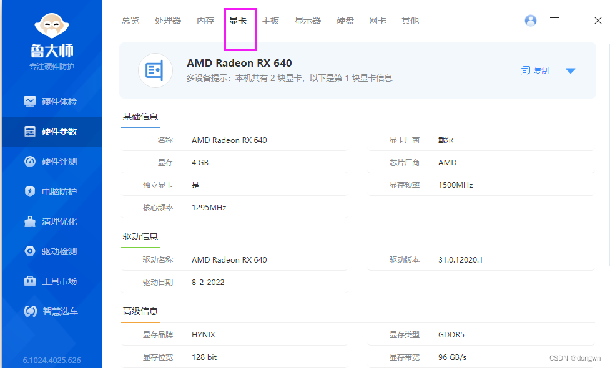The image size is (610, 368).
Task: Copy GPU info with 复制 button
Action: pos(534,70)
